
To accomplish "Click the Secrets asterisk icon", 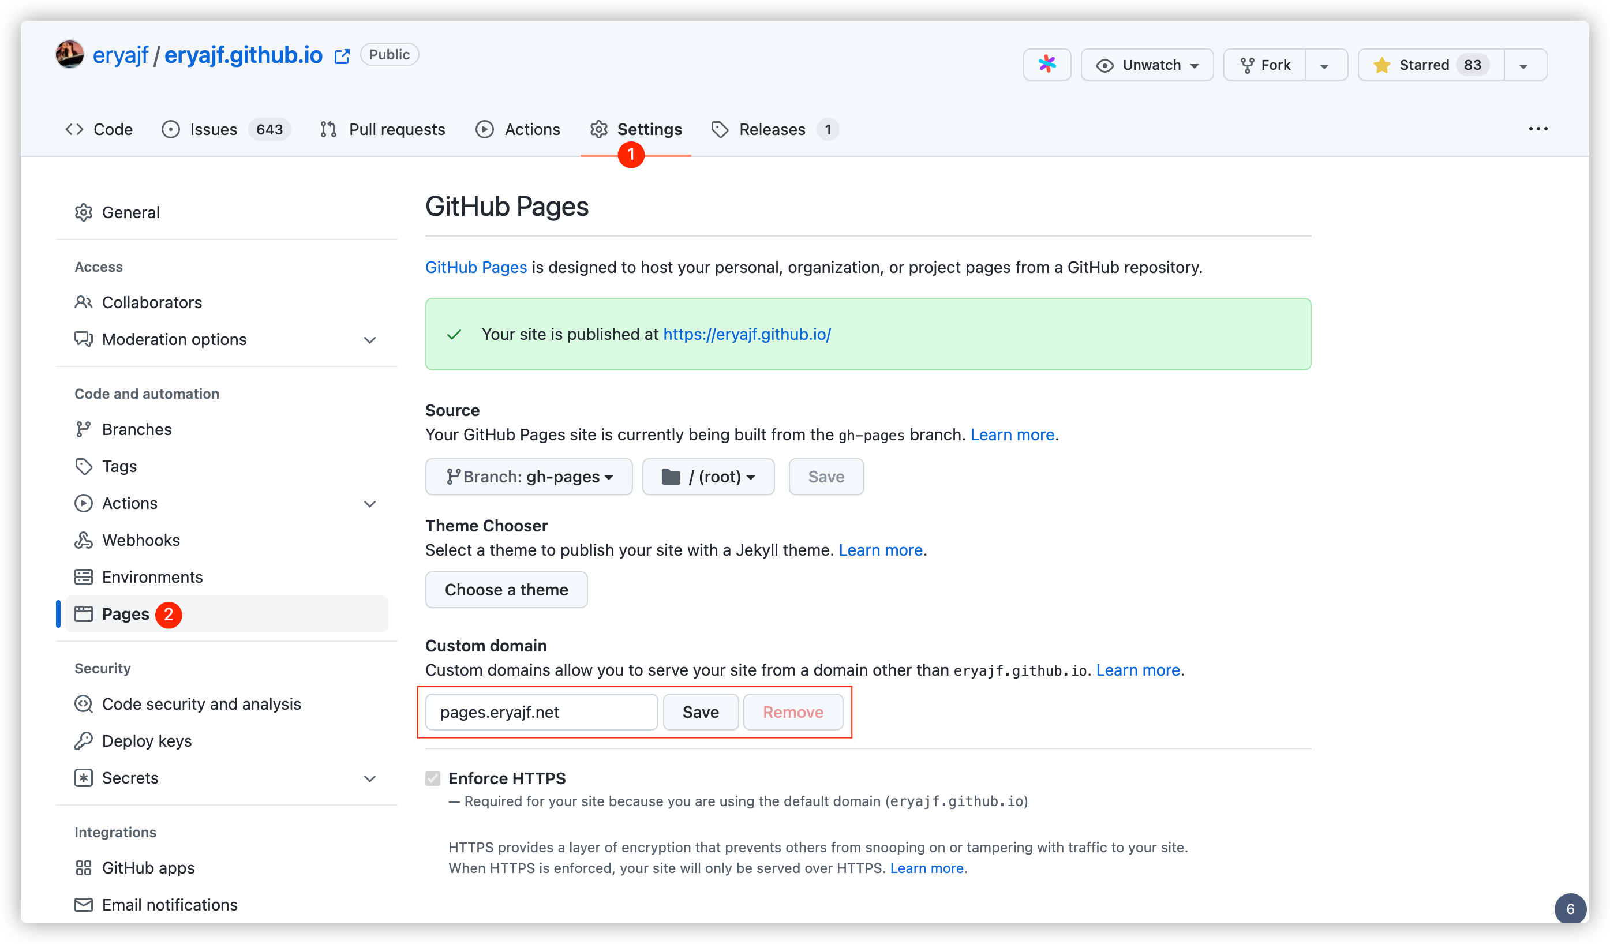I will [x=84, y=778].
